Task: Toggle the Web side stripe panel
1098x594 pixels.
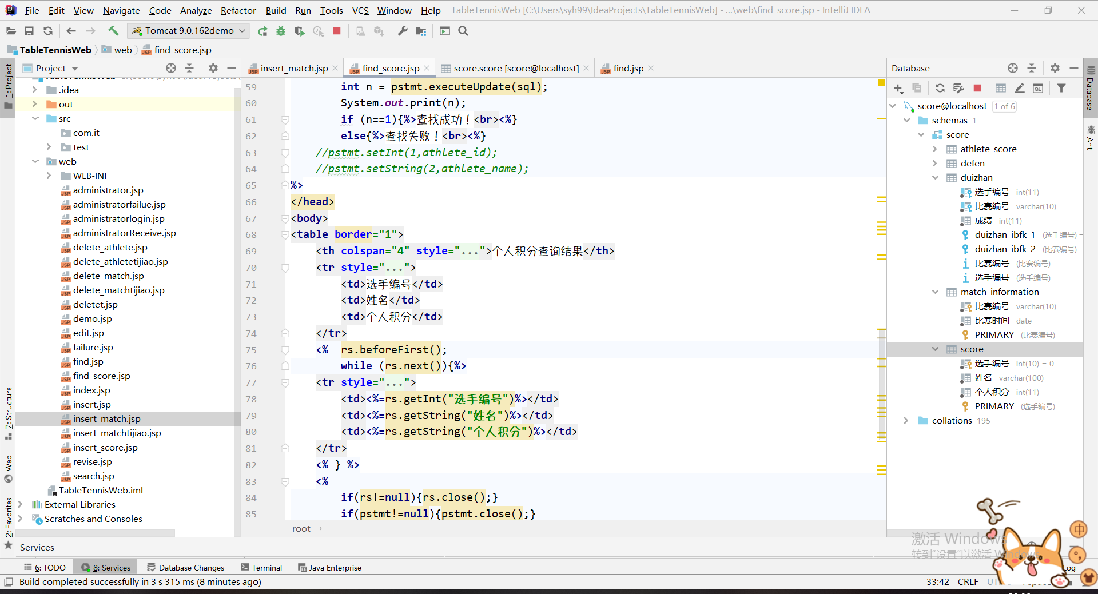Action: tap(8, 468)
